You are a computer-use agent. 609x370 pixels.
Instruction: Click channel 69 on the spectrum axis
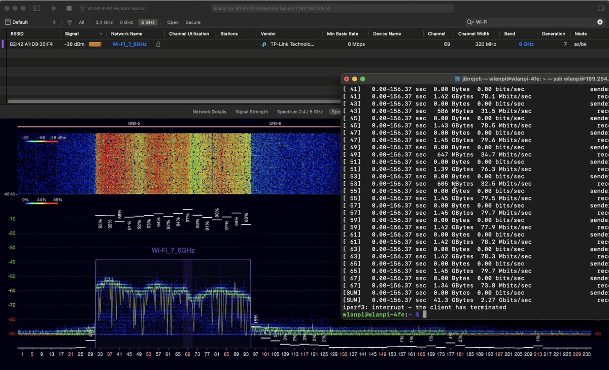pos(188,354)
